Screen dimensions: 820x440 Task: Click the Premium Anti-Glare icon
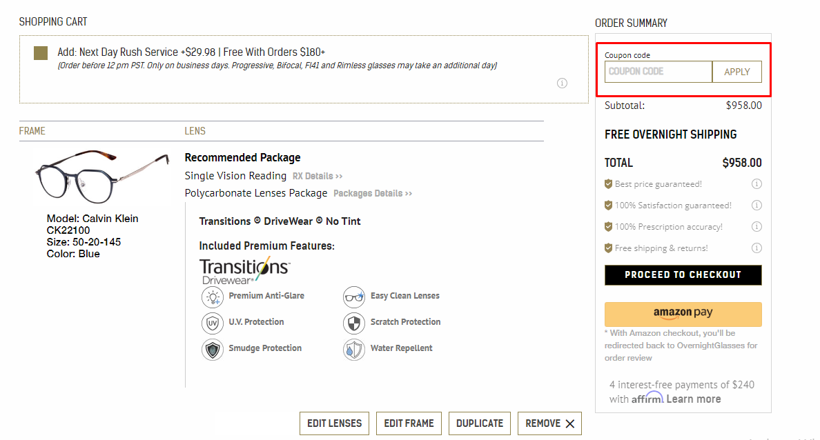[213, 297]
